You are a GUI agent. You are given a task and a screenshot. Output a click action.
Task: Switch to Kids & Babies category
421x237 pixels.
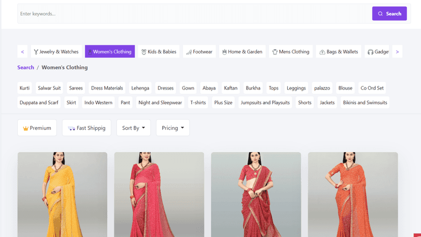[159, 51]
